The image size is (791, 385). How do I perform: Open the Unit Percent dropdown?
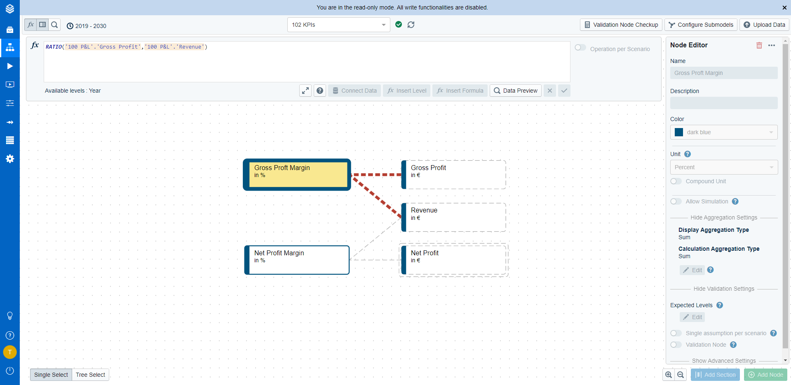(724, 167)
